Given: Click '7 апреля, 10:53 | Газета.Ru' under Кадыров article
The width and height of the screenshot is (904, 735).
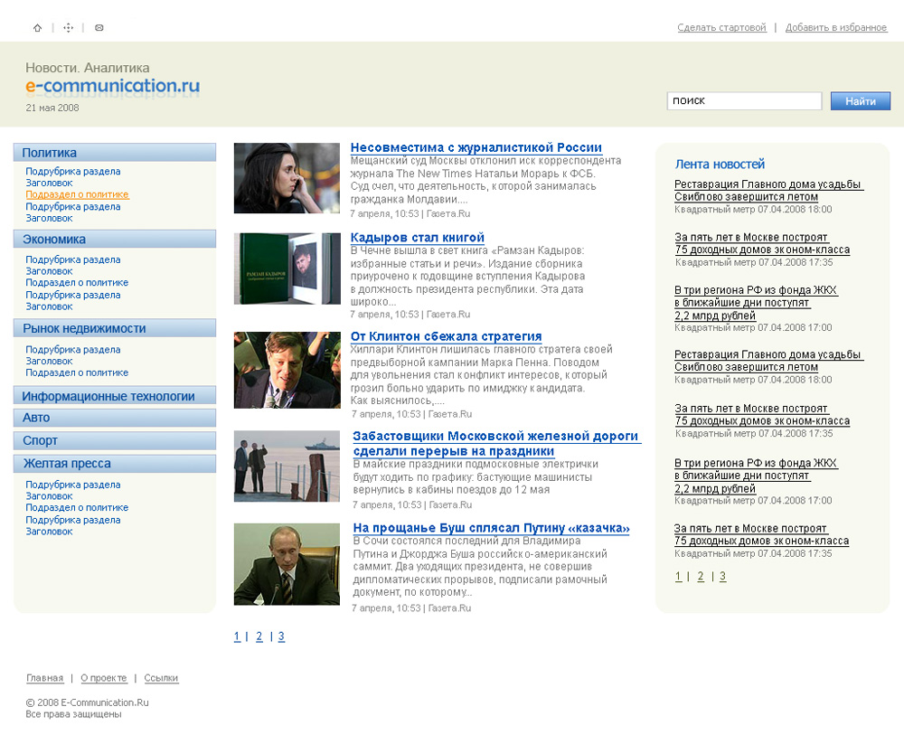Looking at the screenshot, I should coord(410,315).
